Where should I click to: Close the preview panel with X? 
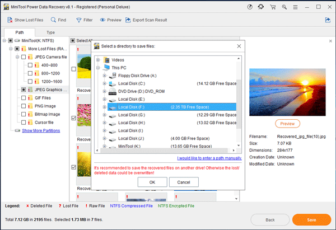click(330, 41)
